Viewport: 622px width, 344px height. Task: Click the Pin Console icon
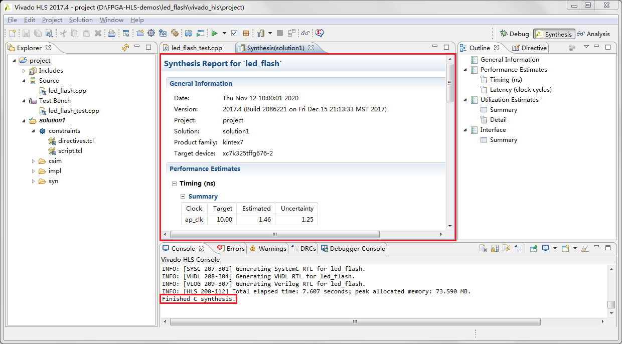click(534, 248)
